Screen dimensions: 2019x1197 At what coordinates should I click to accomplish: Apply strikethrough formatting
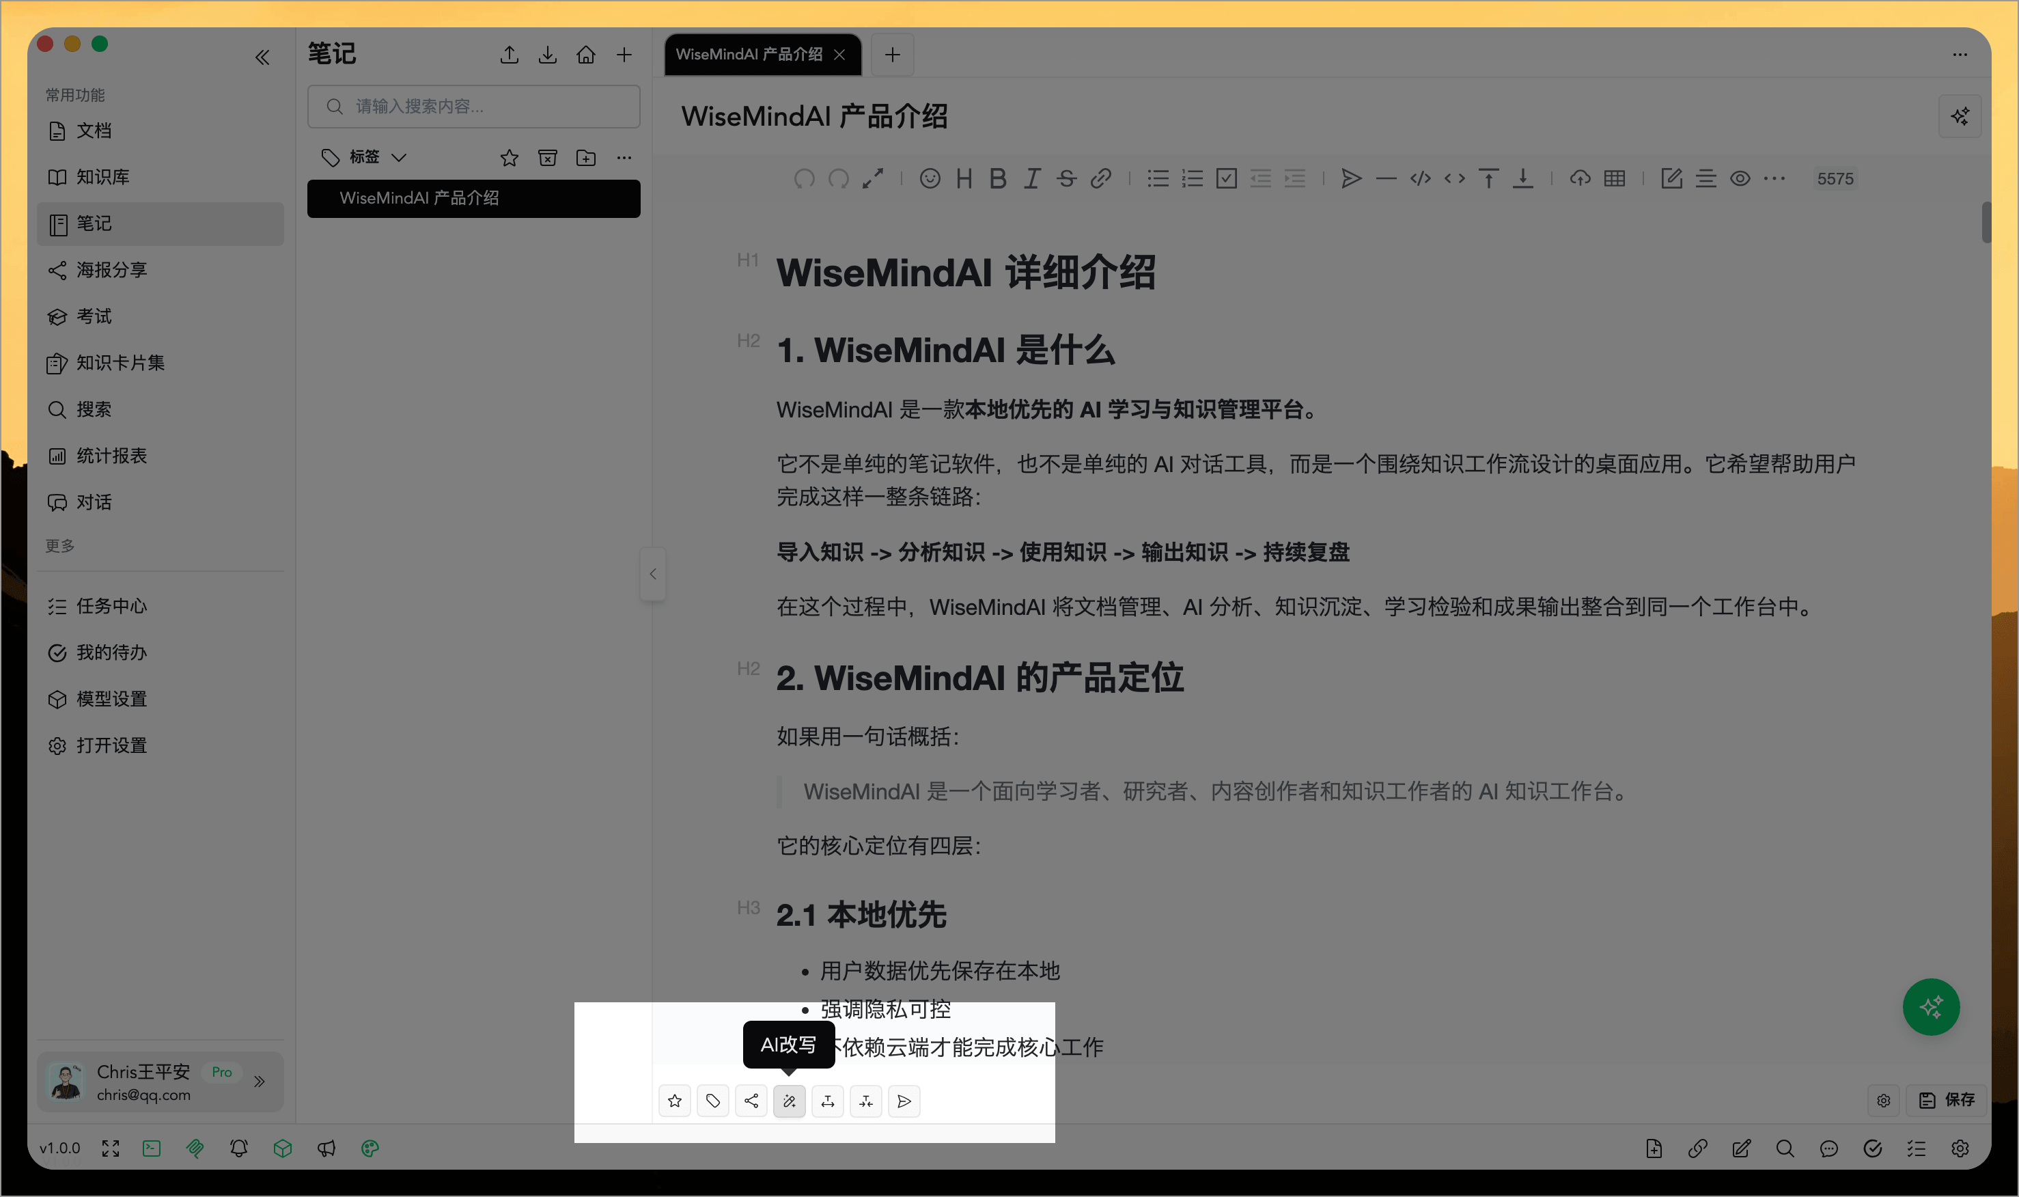[1067, 178]
